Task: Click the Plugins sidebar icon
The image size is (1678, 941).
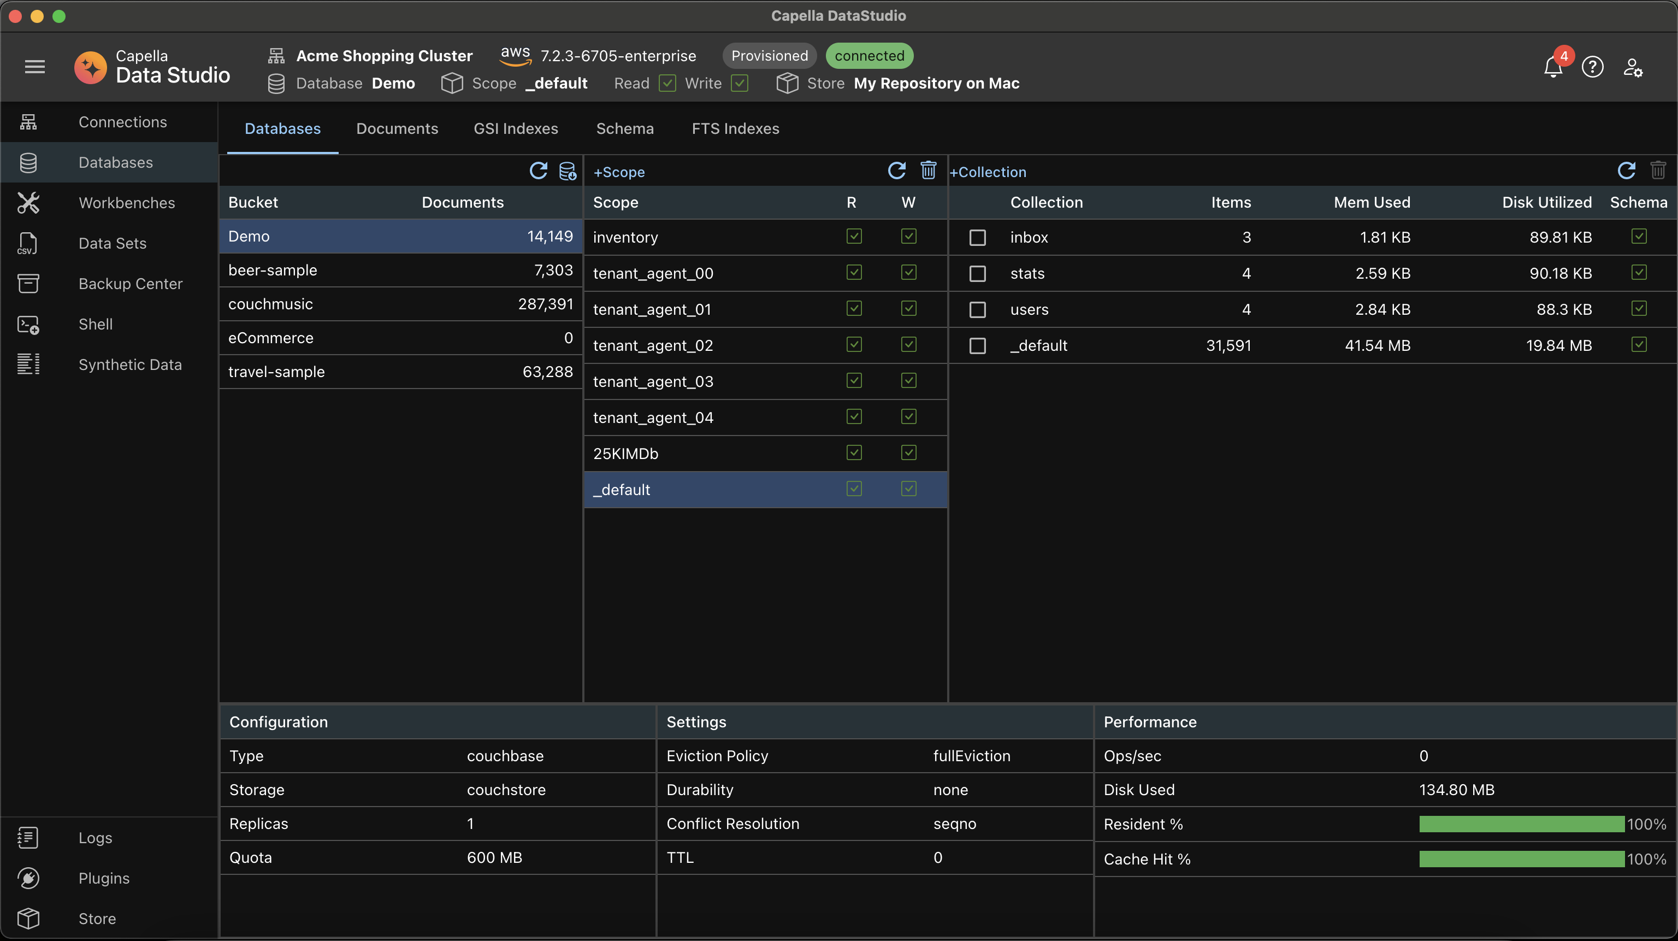Action: point(28,878)
